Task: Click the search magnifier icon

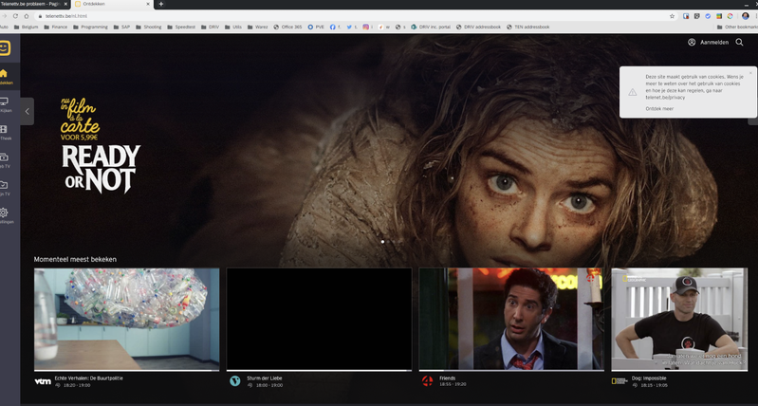Action: pyautogui.click(x=739, y=43)
